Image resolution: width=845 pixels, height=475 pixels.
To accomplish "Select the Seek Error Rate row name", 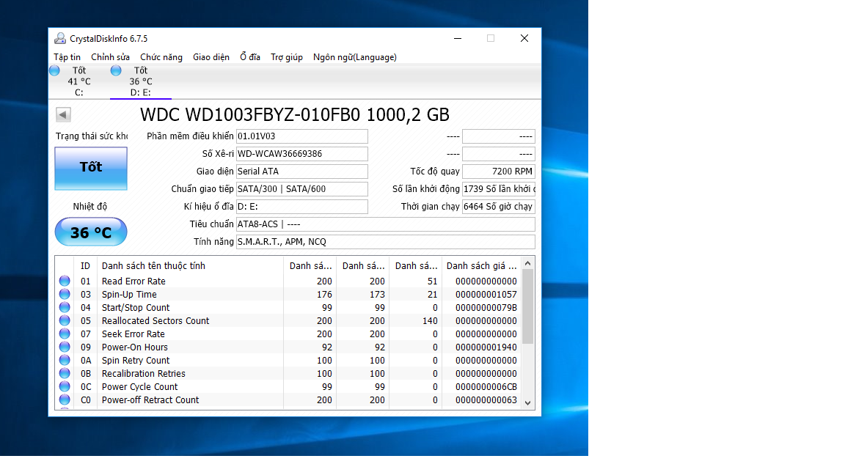I will tap(133, 334).
